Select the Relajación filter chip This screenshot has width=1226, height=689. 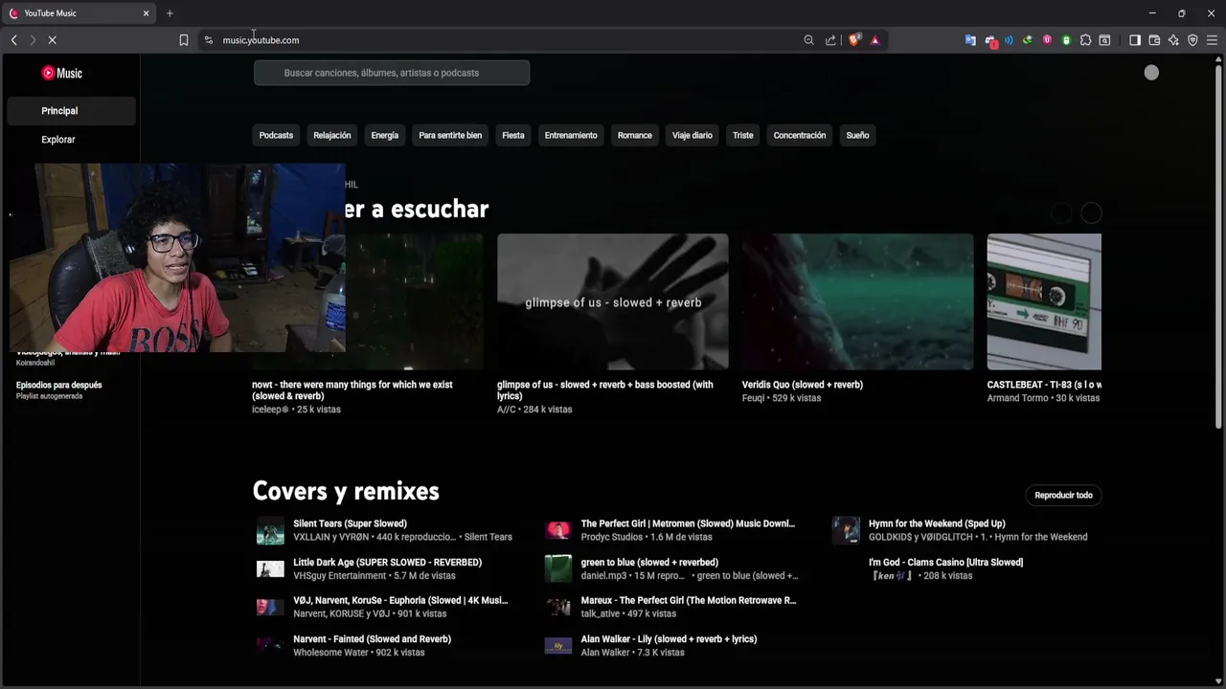click(332, 135)
